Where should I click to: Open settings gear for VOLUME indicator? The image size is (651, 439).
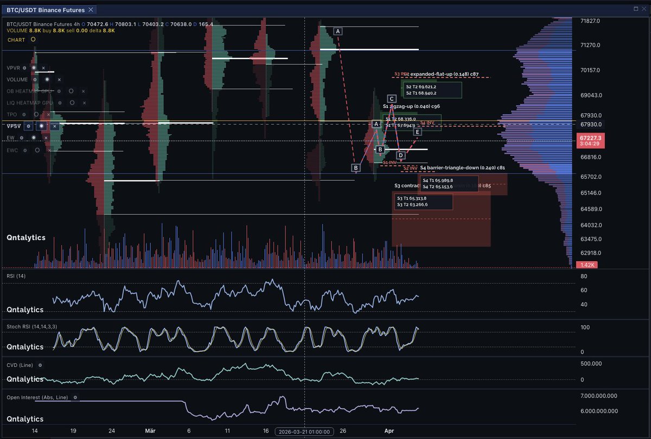[x=35, y=80]
